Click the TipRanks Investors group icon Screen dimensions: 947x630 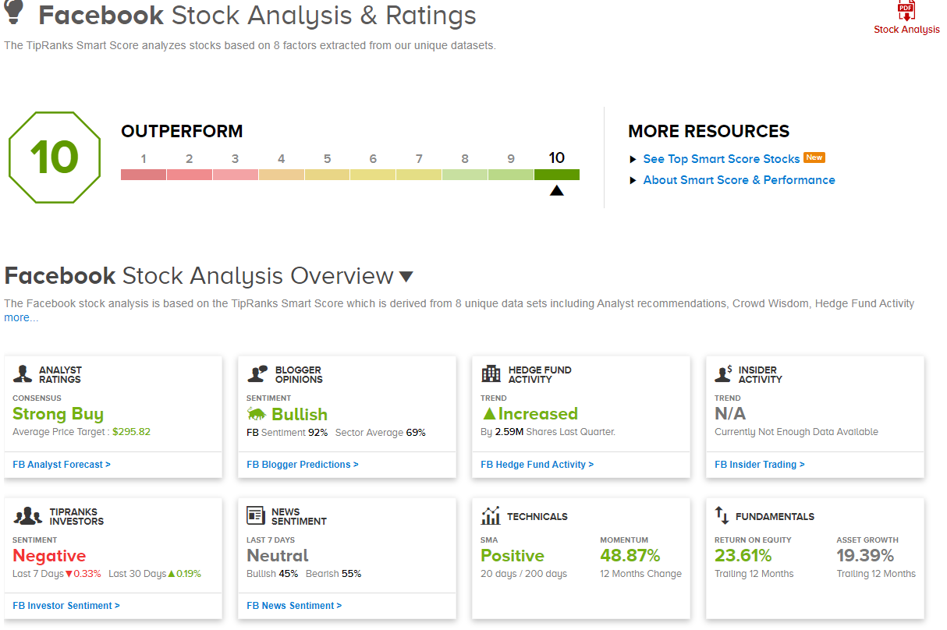pos(27,516)
